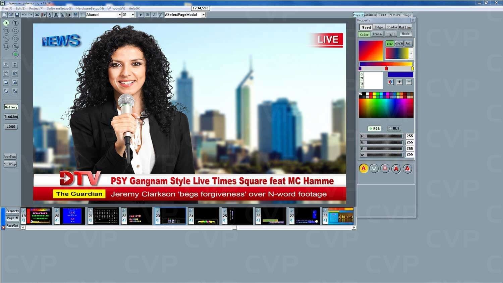The image size is (503, 283).
Task: Open the gradient preset dropdown arrow
Action: 411,53
